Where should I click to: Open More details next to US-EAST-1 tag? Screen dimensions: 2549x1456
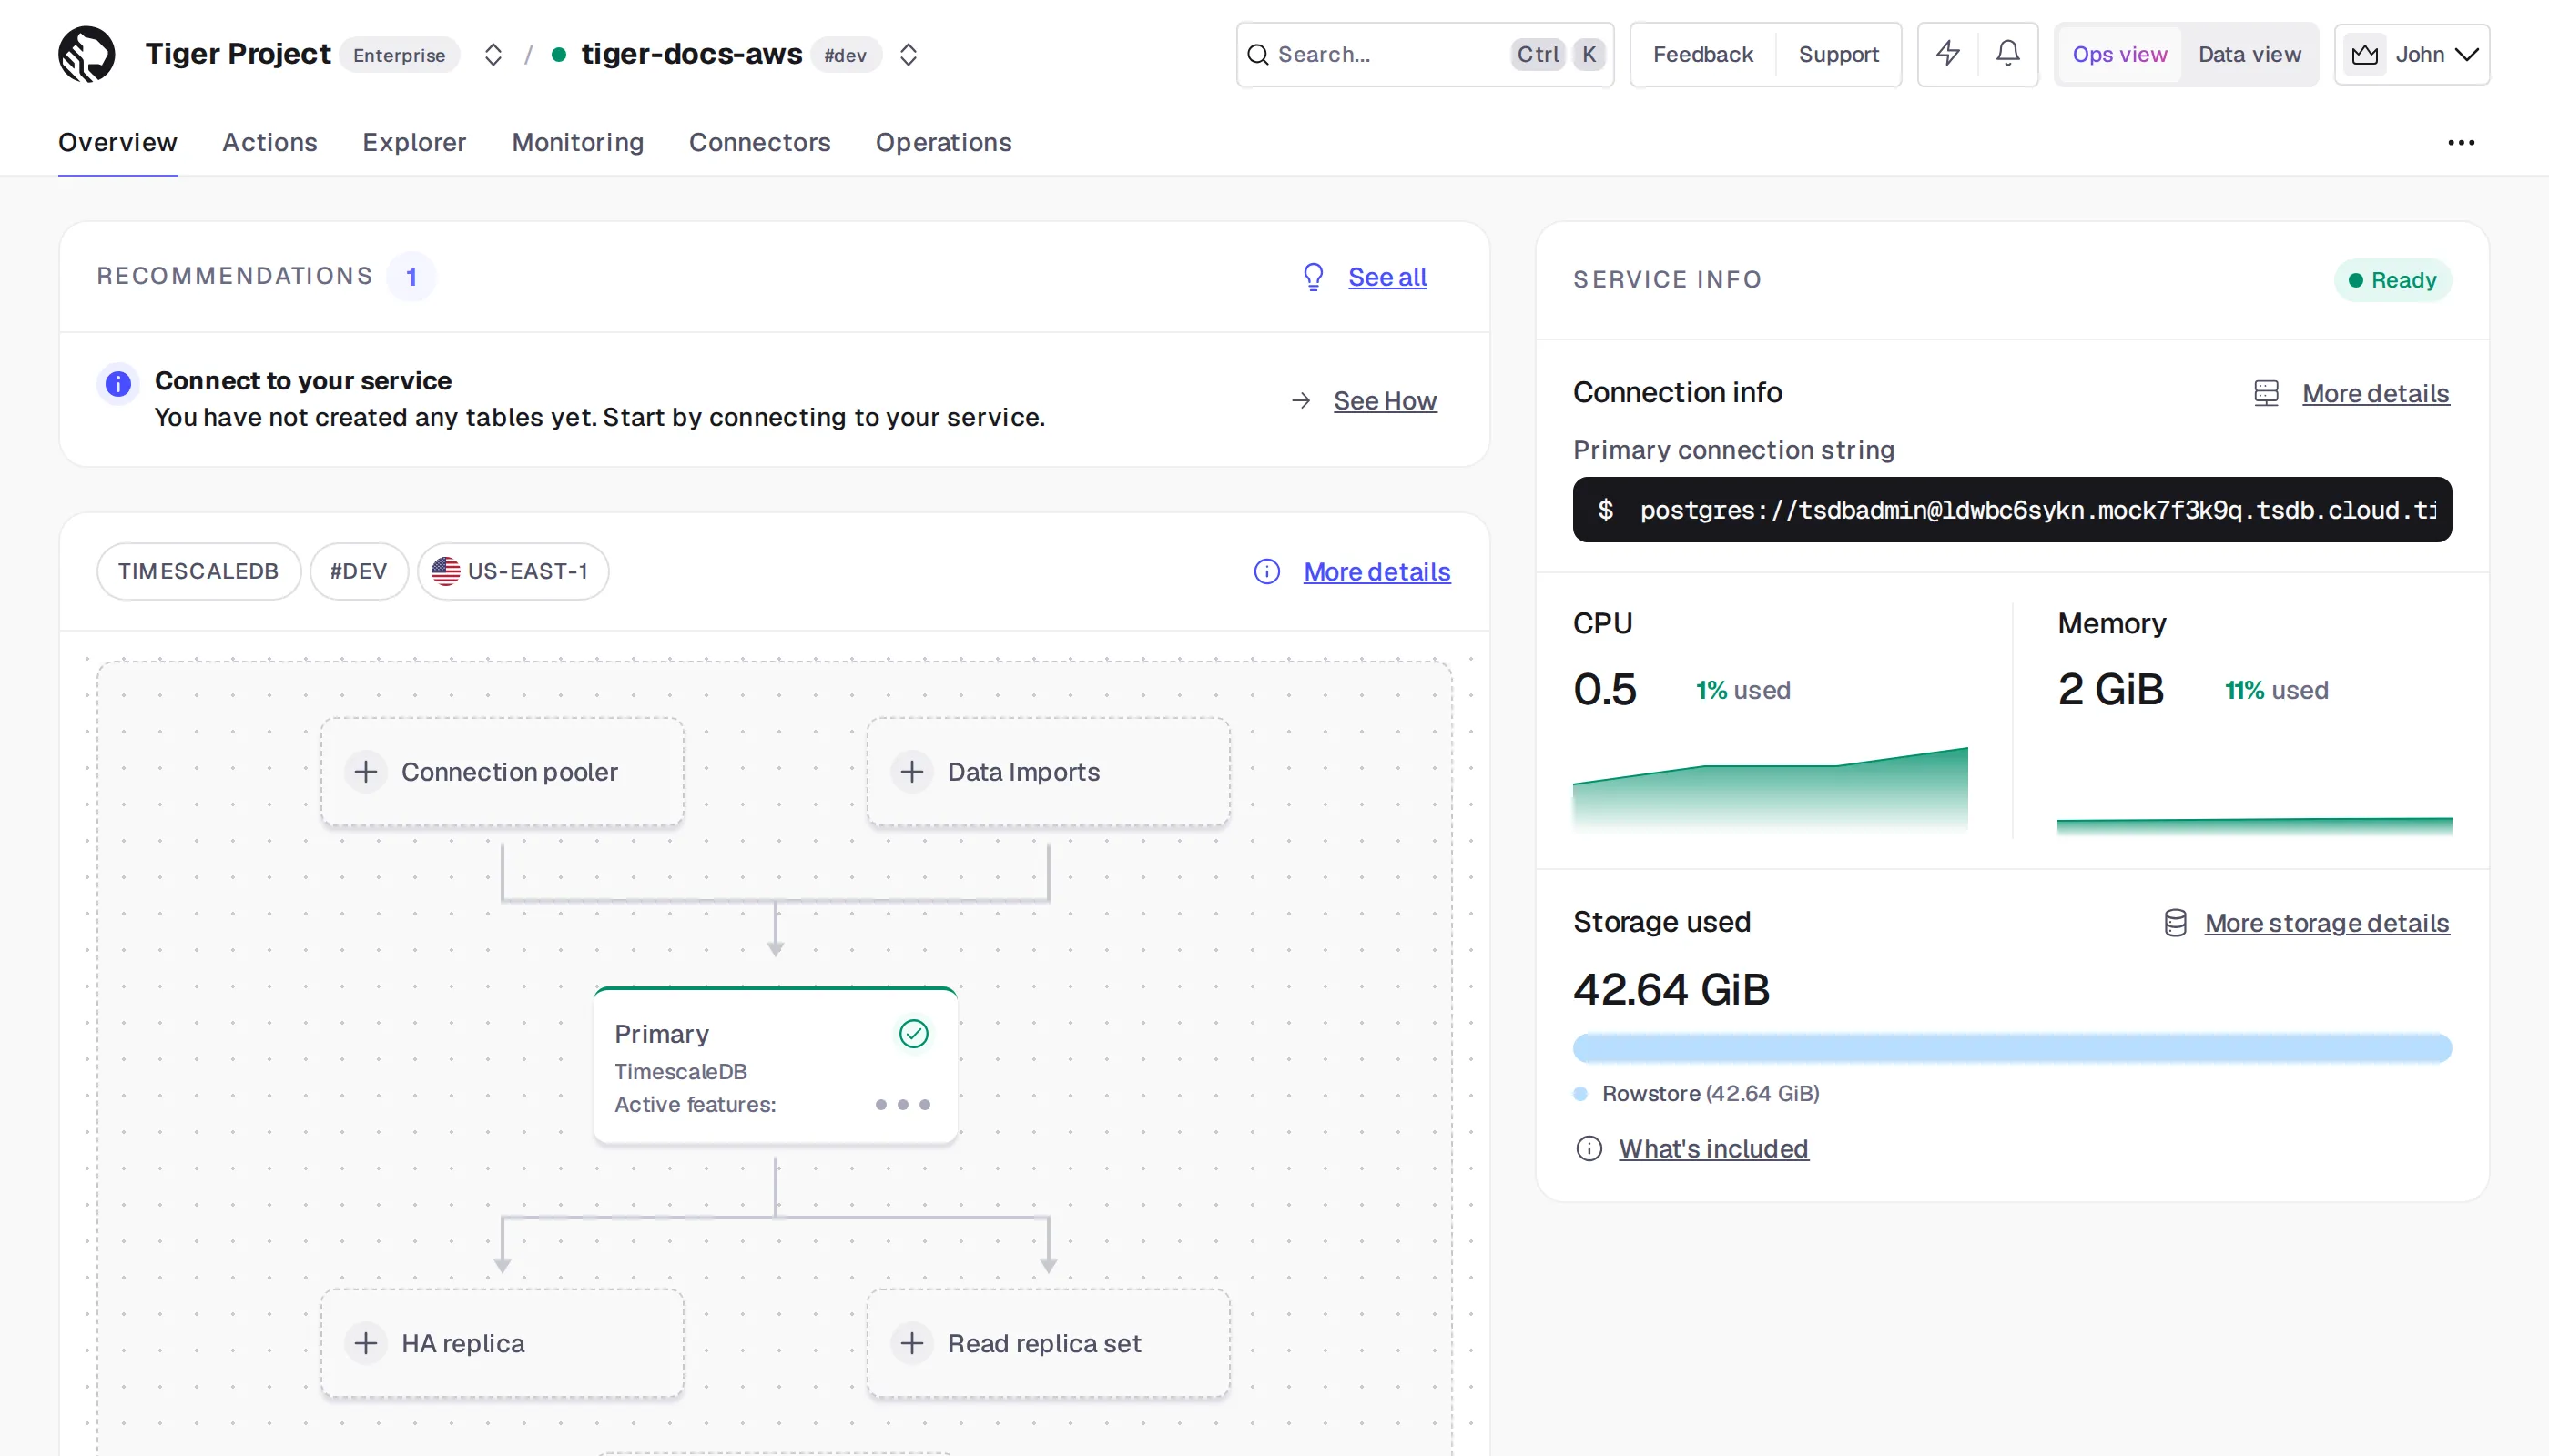1376,572
